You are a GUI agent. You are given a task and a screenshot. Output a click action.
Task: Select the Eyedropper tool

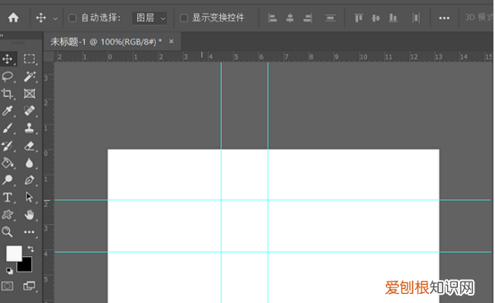click(7, 111)
